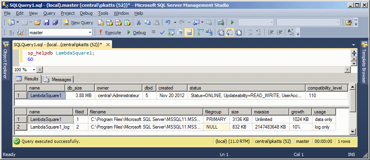
Task: Open the Query menu
Action: (x=49, y=14)
